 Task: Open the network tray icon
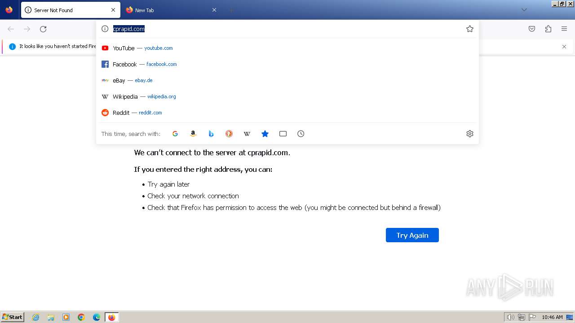(x=522, y=317)
